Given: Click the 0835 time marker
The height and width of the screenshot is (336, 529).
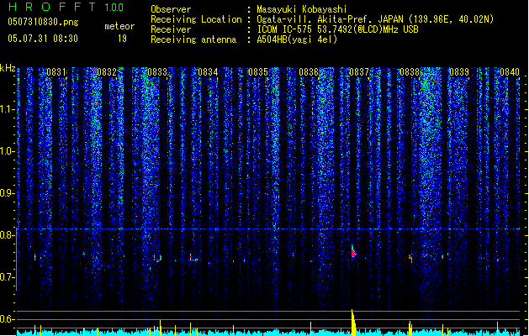Looking at the screenshot, I should pos(258,72).
